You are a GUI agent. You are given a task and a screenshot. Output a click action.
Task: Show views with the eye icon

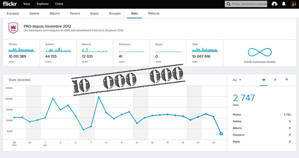coord(263,80)
